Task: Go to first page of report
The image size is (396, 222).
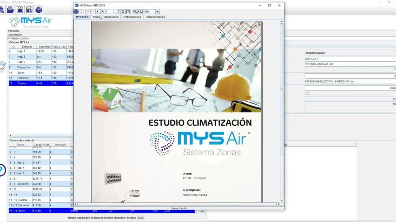Action: (88, 11)
